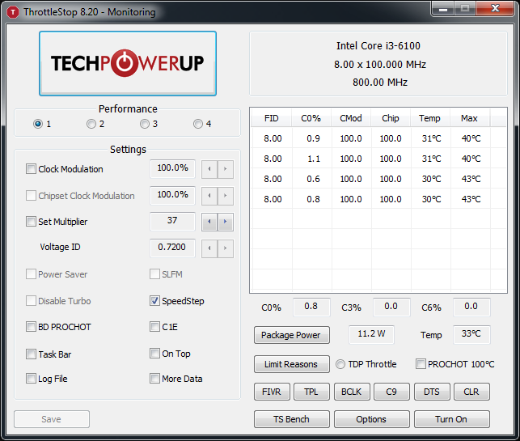Click the 800.00 MHz frequency readout

click(x=380, y=82)
